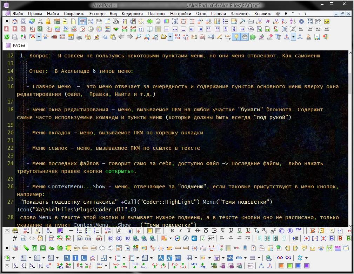Screen dimensions: 354x274
Task: Click the purple color square in bottom row
Action: coord(307,266)
